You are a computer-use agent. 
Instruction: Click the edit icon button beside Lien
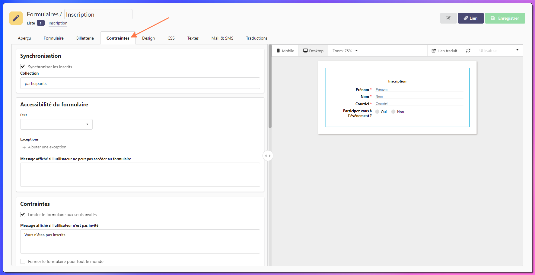point(448,18)
